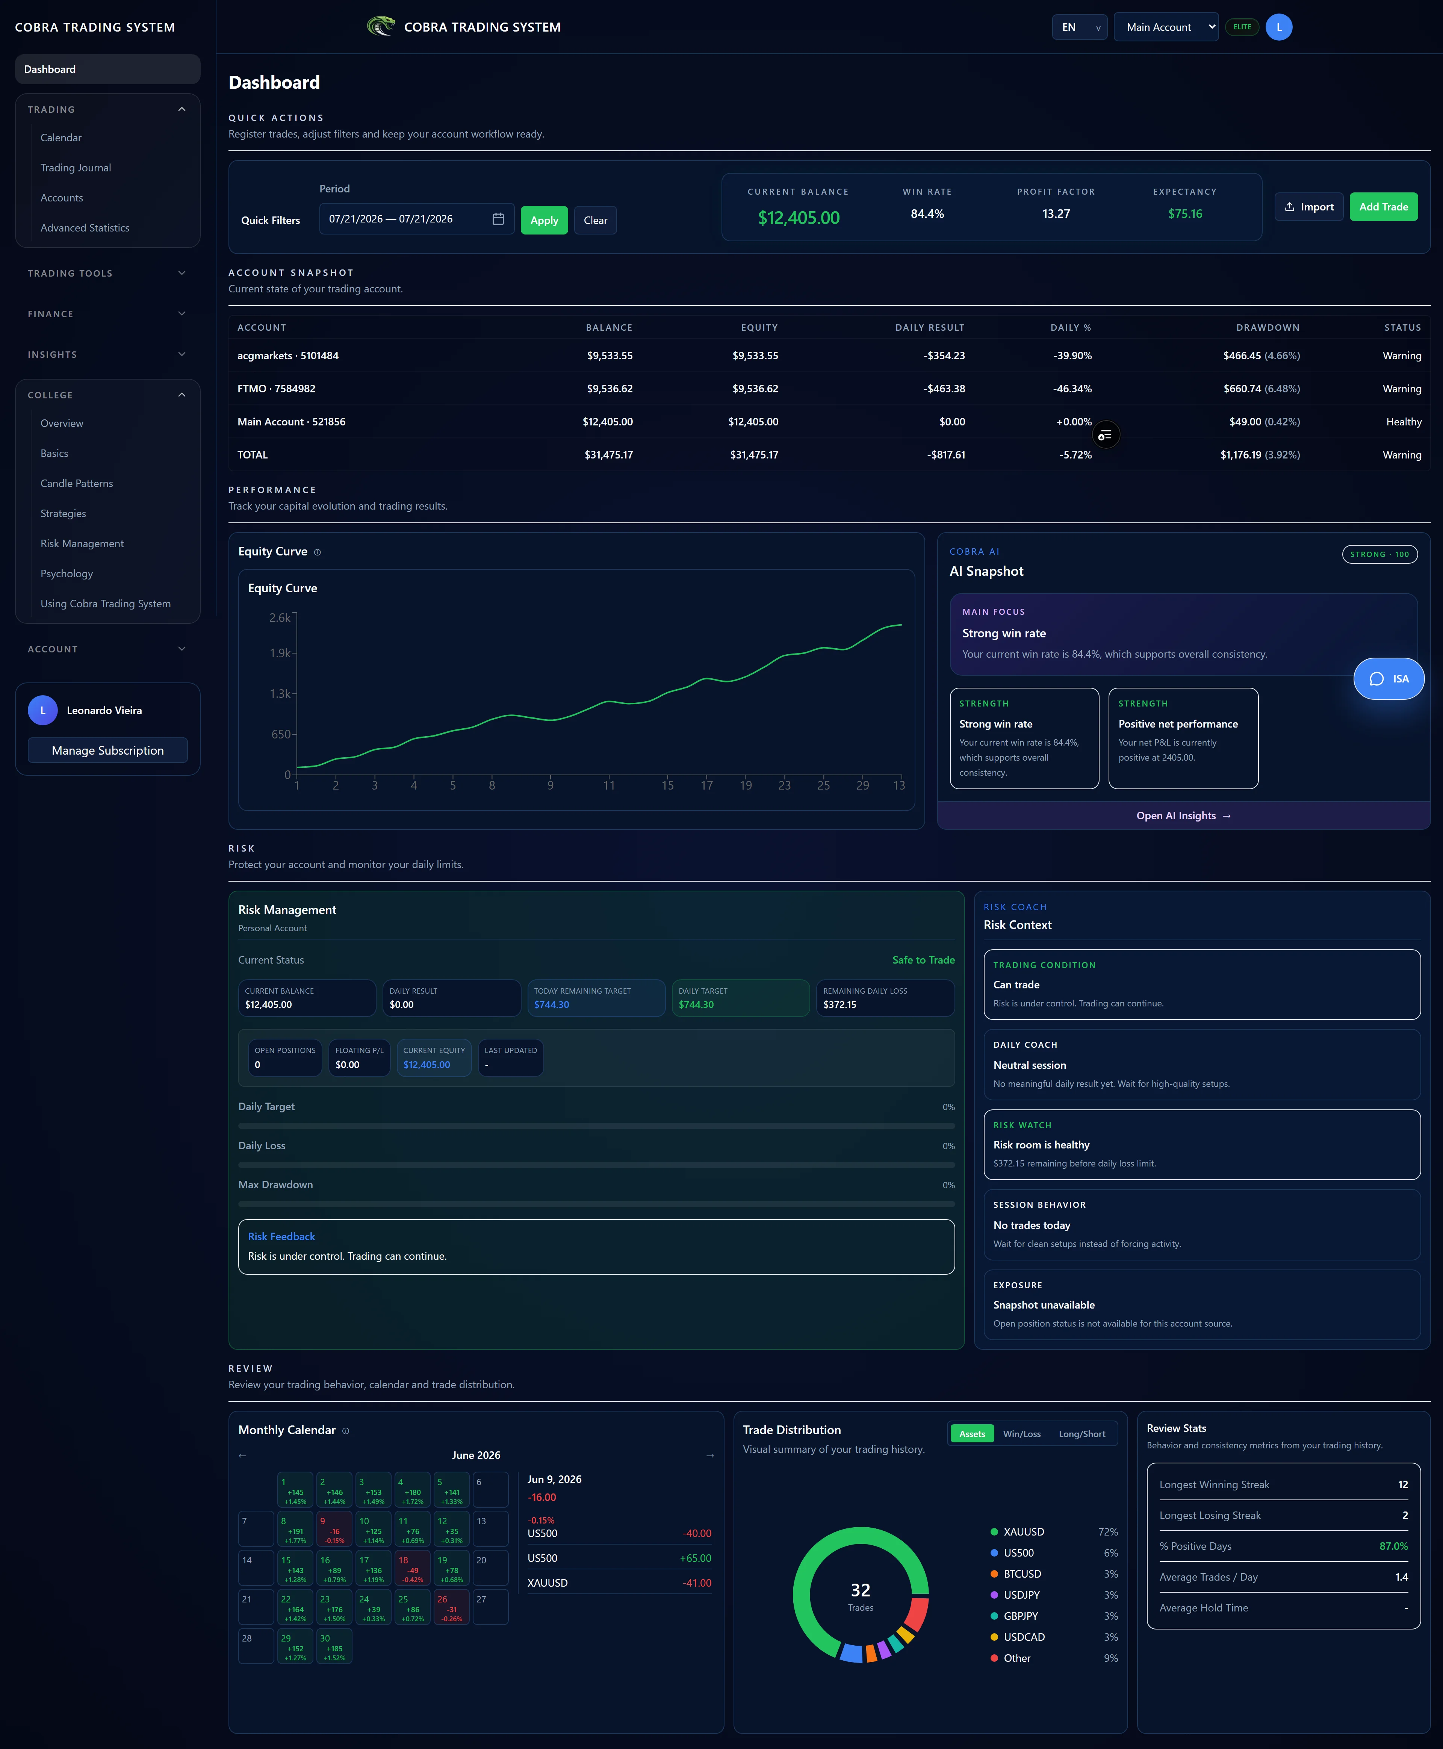1443x1749 pixels.
Task: Click the Risk Feedback box
Action: tap(596, 1247)
